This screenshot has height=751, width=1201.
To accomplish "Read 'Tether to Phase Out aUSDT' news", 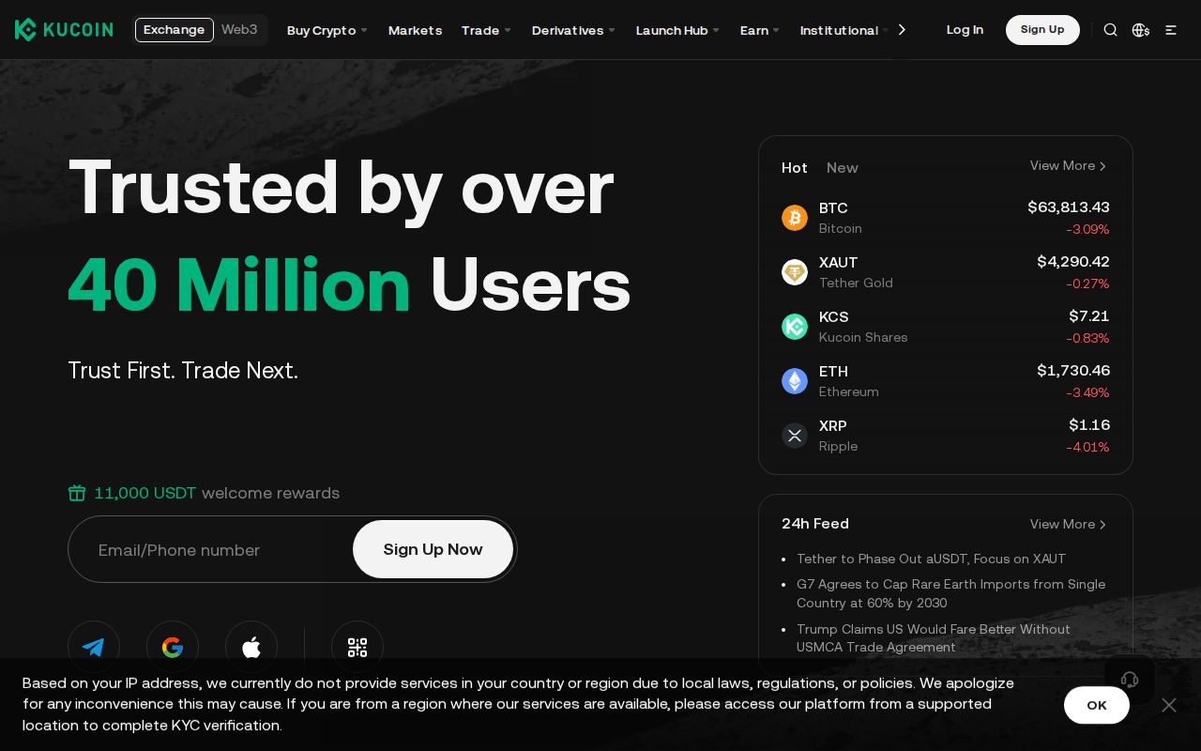I will 931,559.
